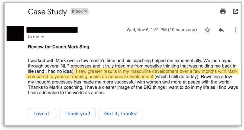Click the bold "Review for Coach Mark Sing" line
This screenshot has height=130, width=244.
coord(58,47)
